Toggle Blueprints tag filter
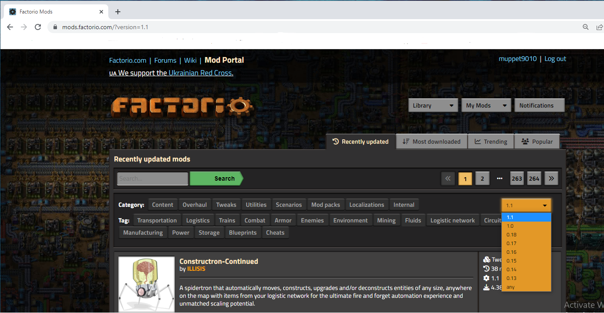604x313 pixels. (243, 232)
